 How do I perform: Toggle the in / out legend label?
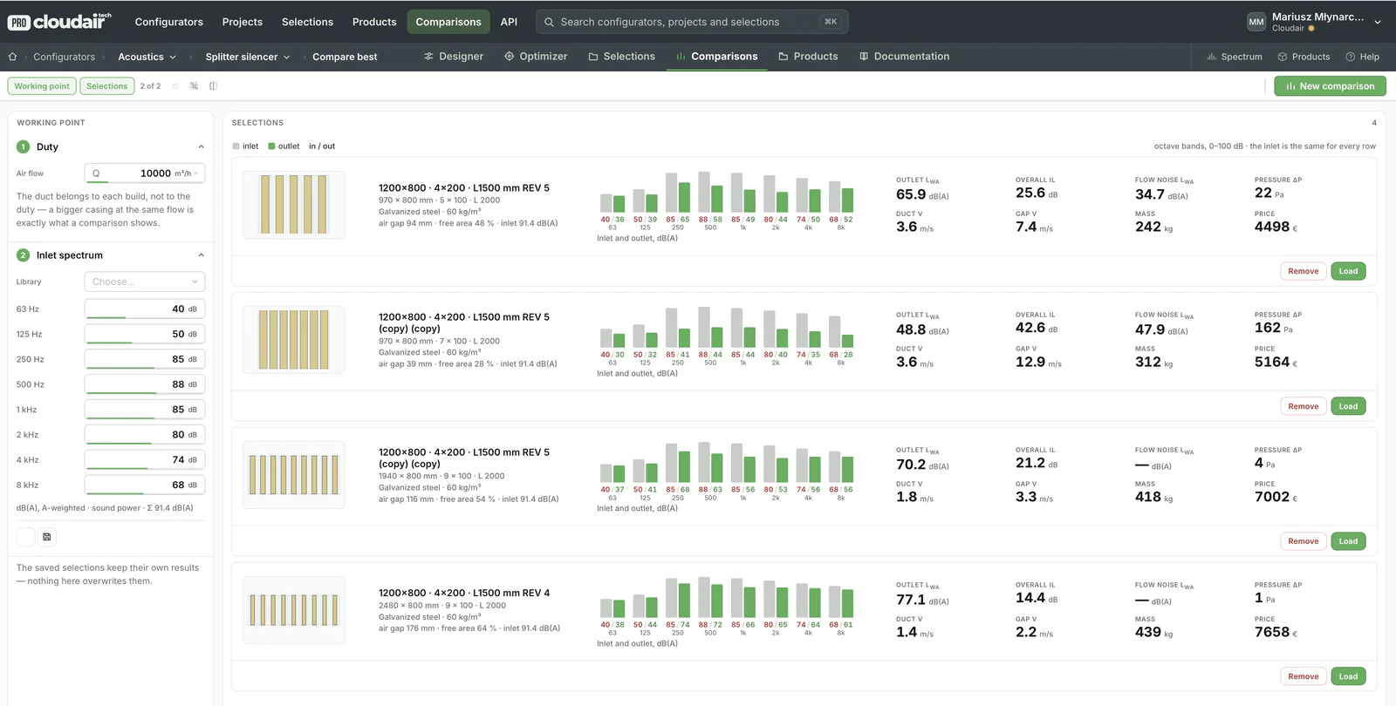[322, 146]
